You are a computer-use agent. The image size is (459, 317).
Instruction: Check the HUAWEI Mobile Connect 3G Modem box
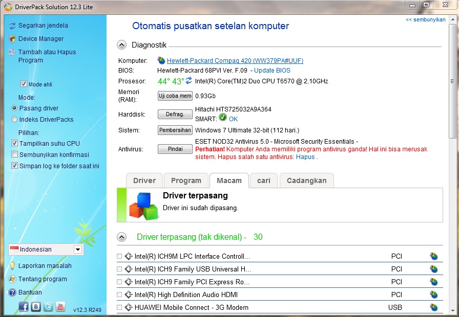point(119,307)
